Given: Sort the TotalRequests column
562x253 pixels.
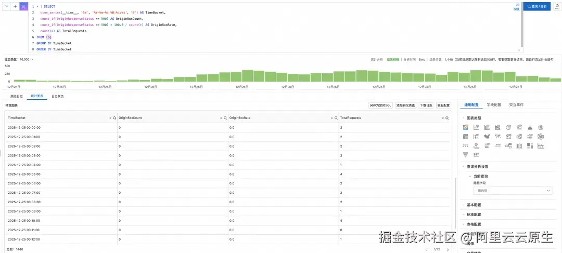Looking at the screenshot, I should click(x=443, y=118).
